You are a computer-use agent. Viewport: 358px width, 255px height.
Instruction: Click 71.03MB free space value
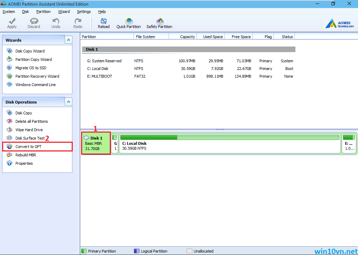(x=243, y=61)
